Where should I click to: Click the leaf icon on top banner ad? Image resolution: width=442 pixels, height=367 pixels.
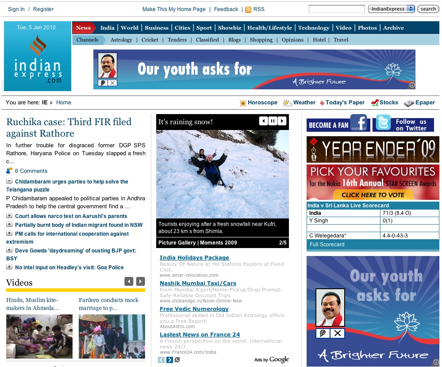tap(103, 83)
